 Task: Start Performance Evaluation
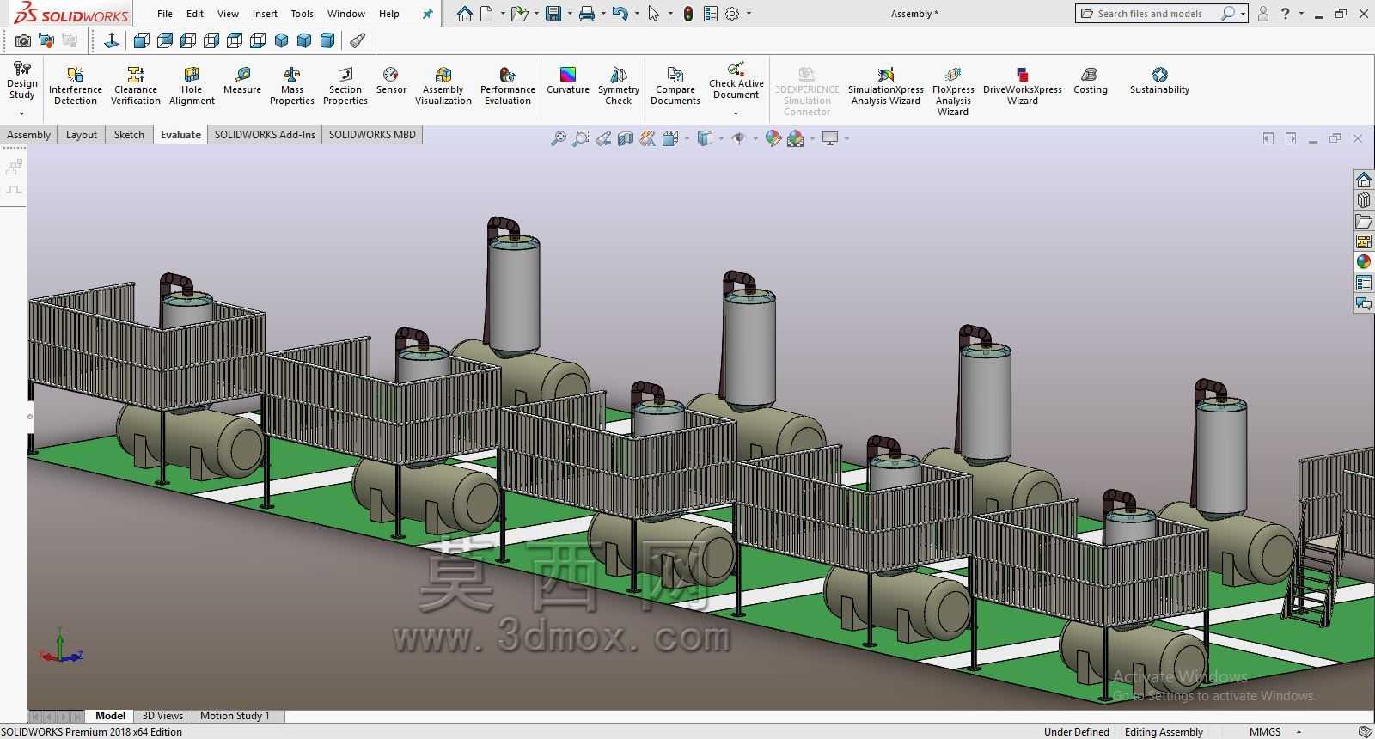tap(508, 86)
